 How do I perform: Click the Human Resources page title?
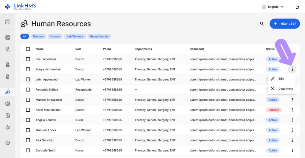pos(61,24)
